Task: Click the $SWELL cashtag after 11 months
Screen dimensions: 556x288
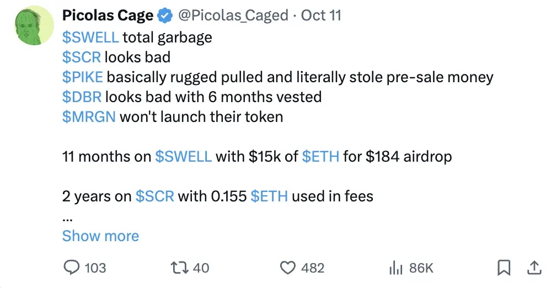Action: pyautogui.click(x=184, y=157)
